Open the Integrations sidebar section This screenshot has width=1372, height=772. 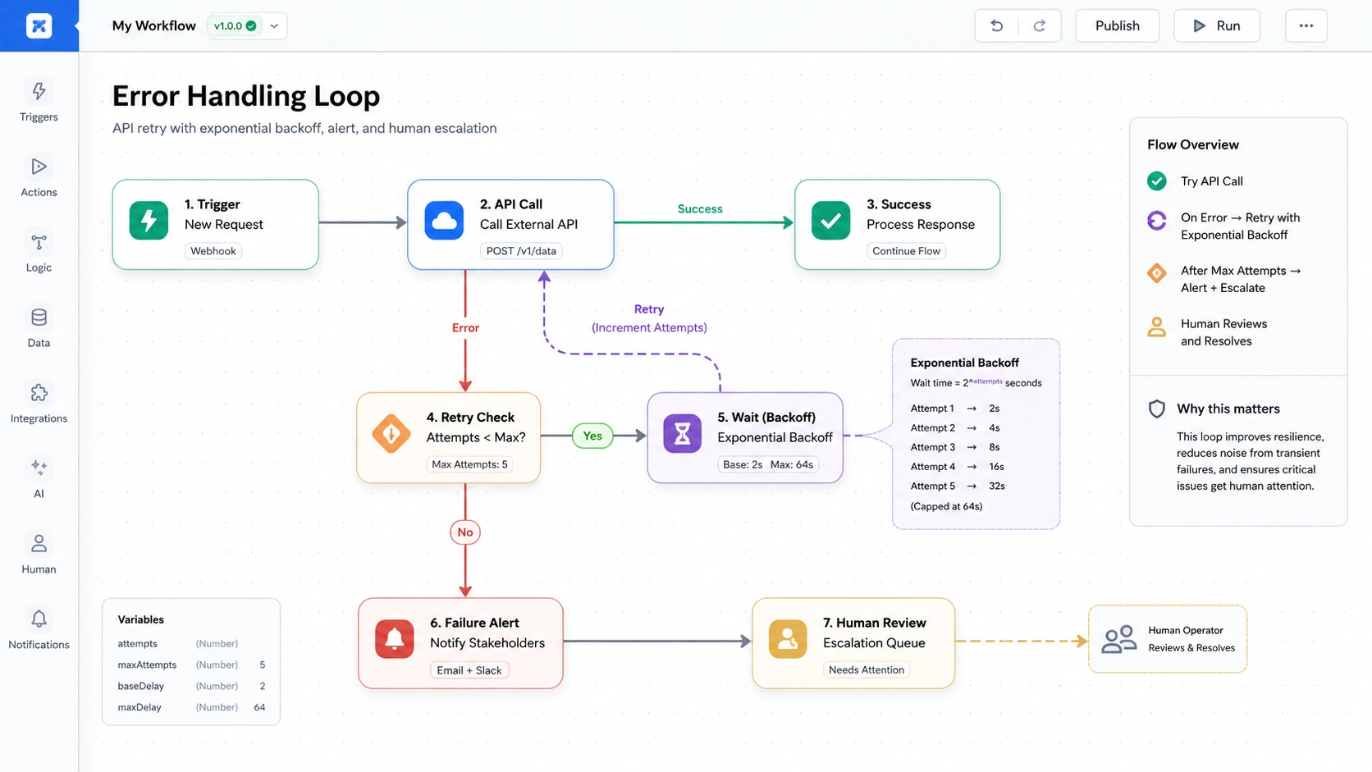point(39,403)
